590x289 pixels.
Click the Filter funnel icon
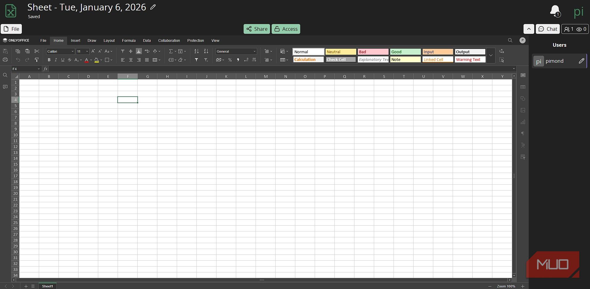coord(196,60)
